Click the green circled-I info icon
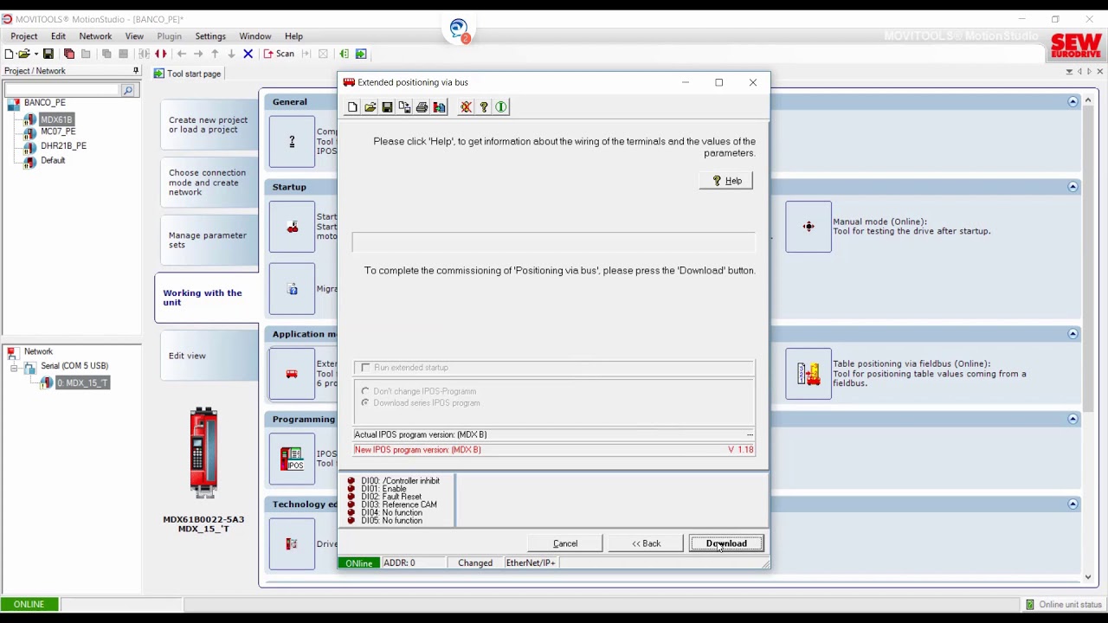The height and width of the screenshot is (623, 1108). (x=500, y=107)
